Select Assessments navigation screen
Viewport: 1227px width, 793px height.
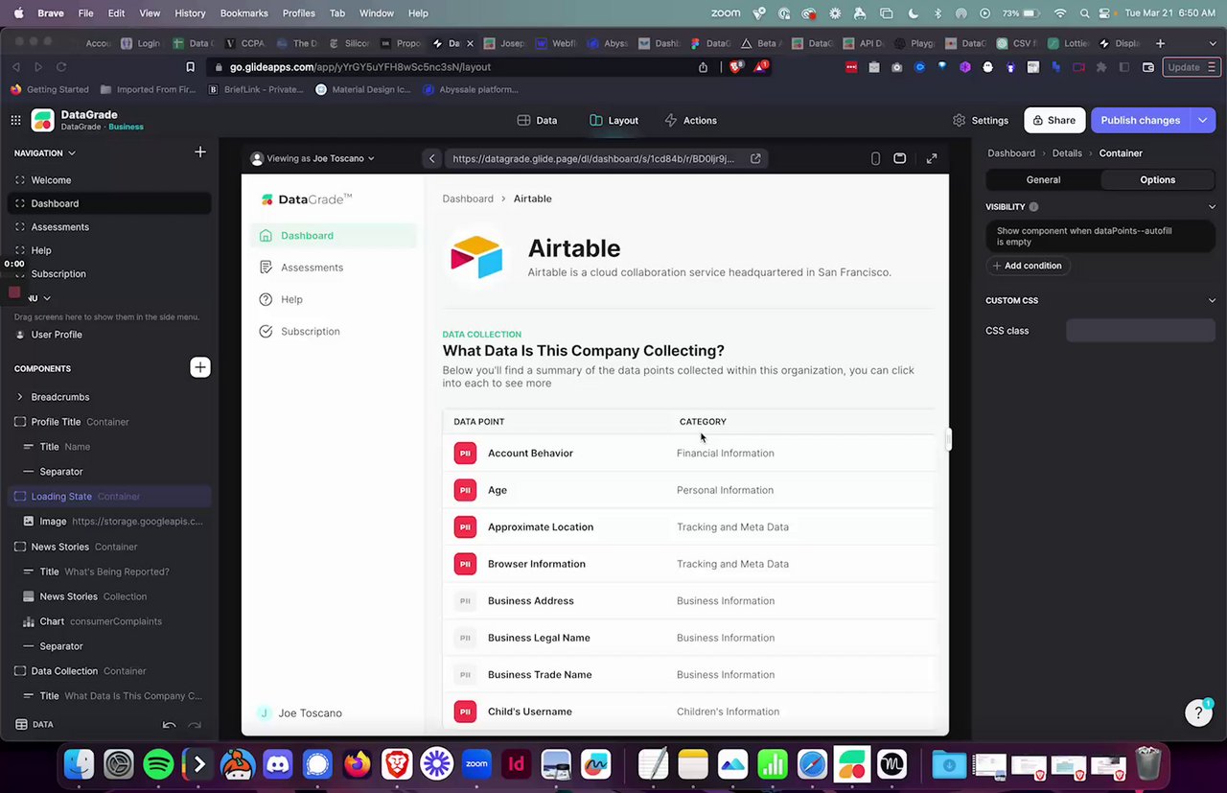tap(109, 227)
